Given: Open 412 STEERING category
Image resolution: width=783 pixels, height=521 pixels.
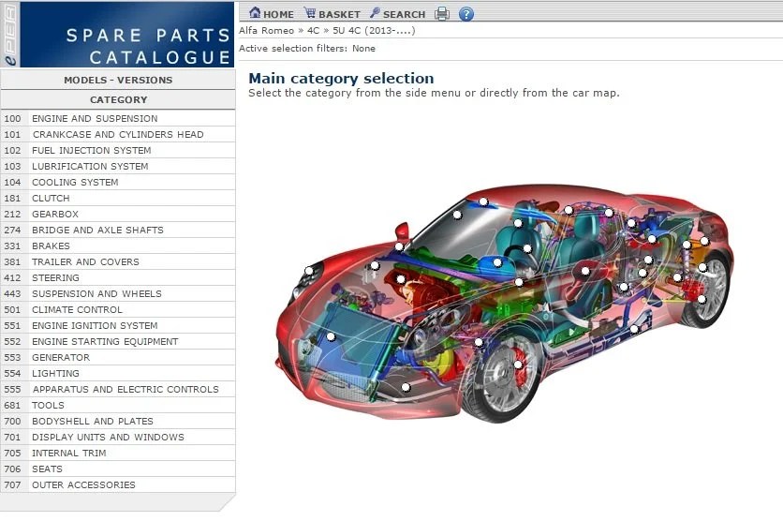Looking at the screenshot, I should pos(118,278).
